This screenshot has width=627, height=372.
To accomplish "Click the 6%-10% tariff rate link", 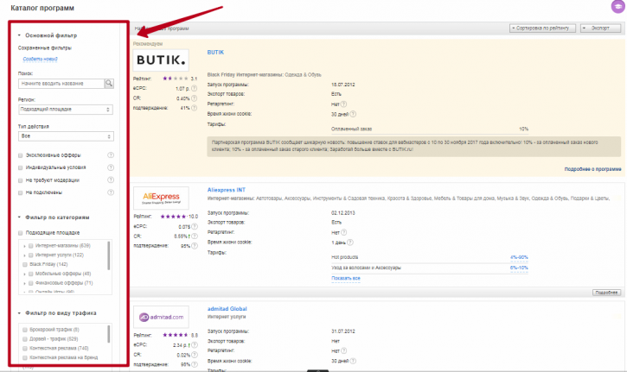I will click(x=519, y=268).
